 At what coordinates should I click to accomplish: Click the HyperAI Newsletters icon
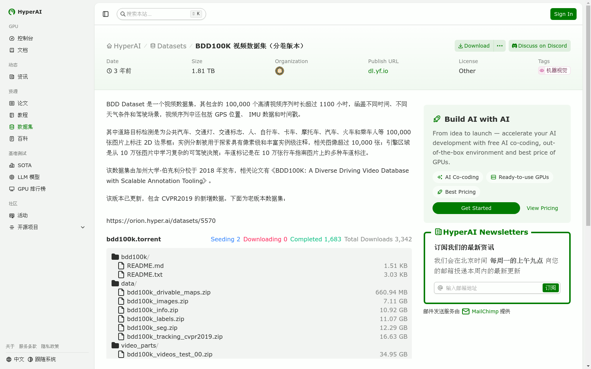point(438,232)
